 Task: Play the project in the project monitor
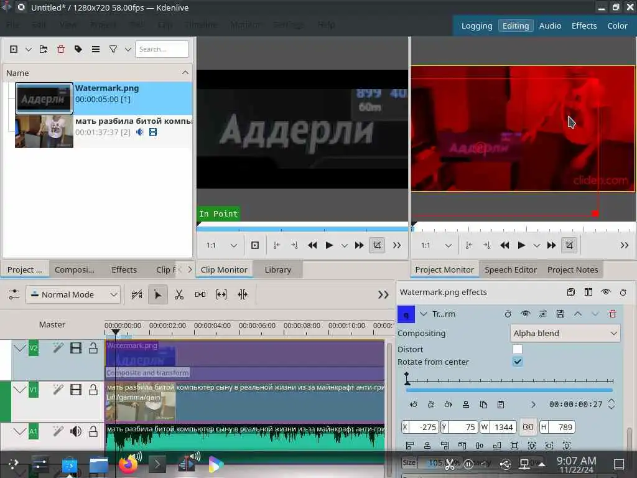click(522, 245)
